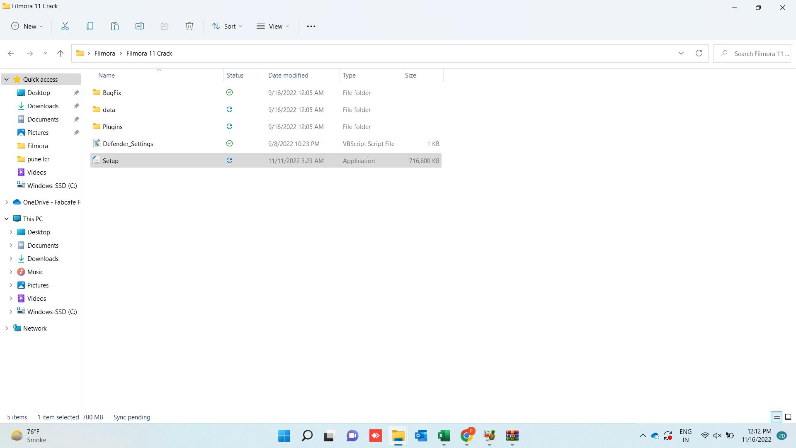Click the Refresh icon beside address bar

699,53
